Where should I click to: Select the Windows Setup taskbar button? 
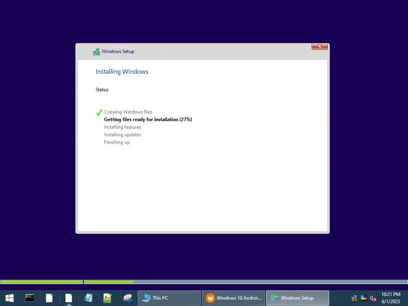tap(297, 298)
